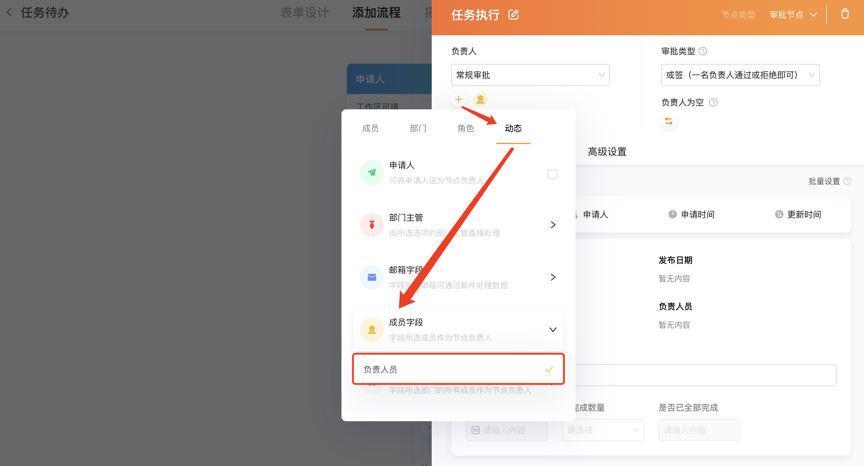This screenshot has height=466, width=864.
Task: Click the green paper-plane 申请人 icon
Action: pos(372,172)
